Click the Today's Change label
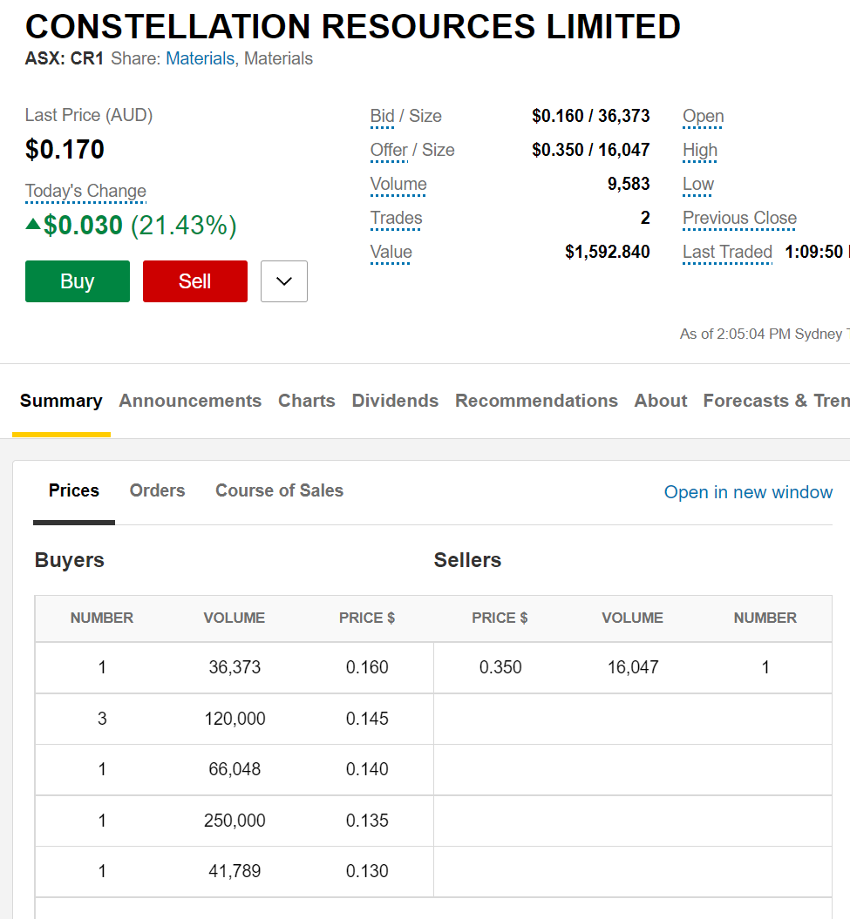Image resolution: width=850 pixels, height=919 pixels. pyautogui.click(x=85, y=191)
